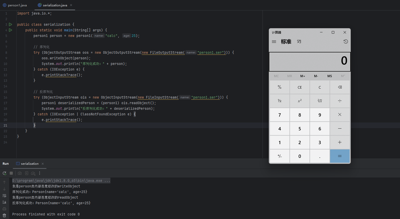
Task: Click the digit 5 in Calculator
Action: point(300,129)
